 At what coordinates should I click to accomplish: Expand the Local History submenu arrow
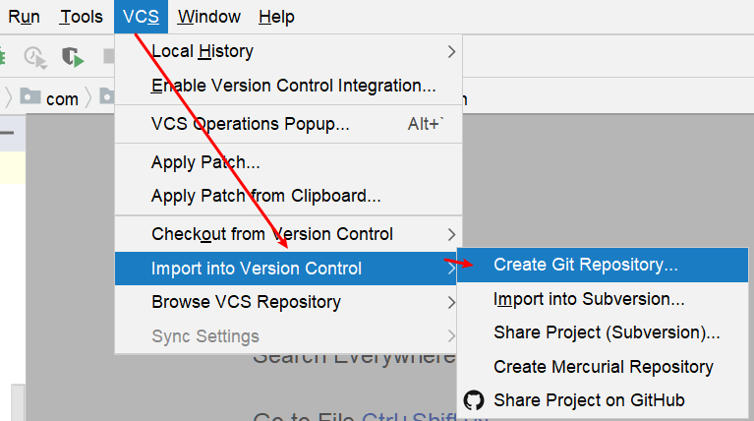(451, 51)
